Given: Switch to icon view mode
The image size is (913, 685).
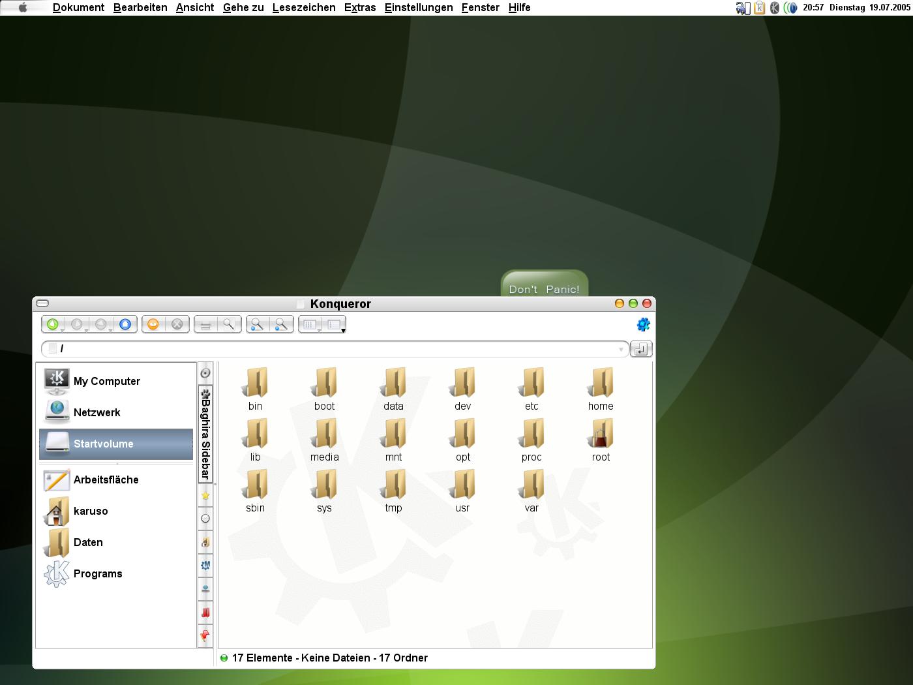Looking at the screenshot, I should click(309, 324).
